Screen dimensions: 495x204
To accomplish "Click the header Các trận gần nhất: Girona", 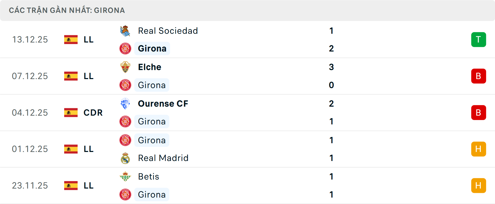I will (67, 10).
